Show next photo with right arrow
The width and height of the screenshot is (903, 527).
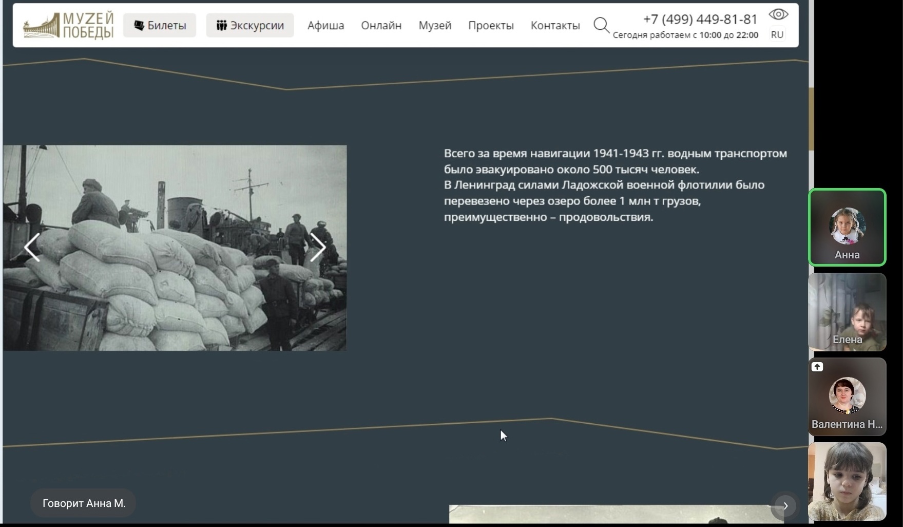click(x=318, y=248)
